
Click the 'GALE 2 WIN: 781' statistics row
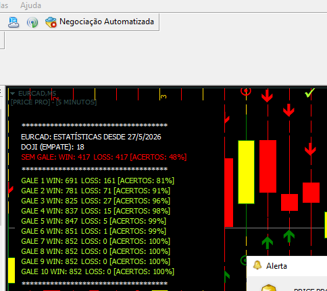point(96,191)
